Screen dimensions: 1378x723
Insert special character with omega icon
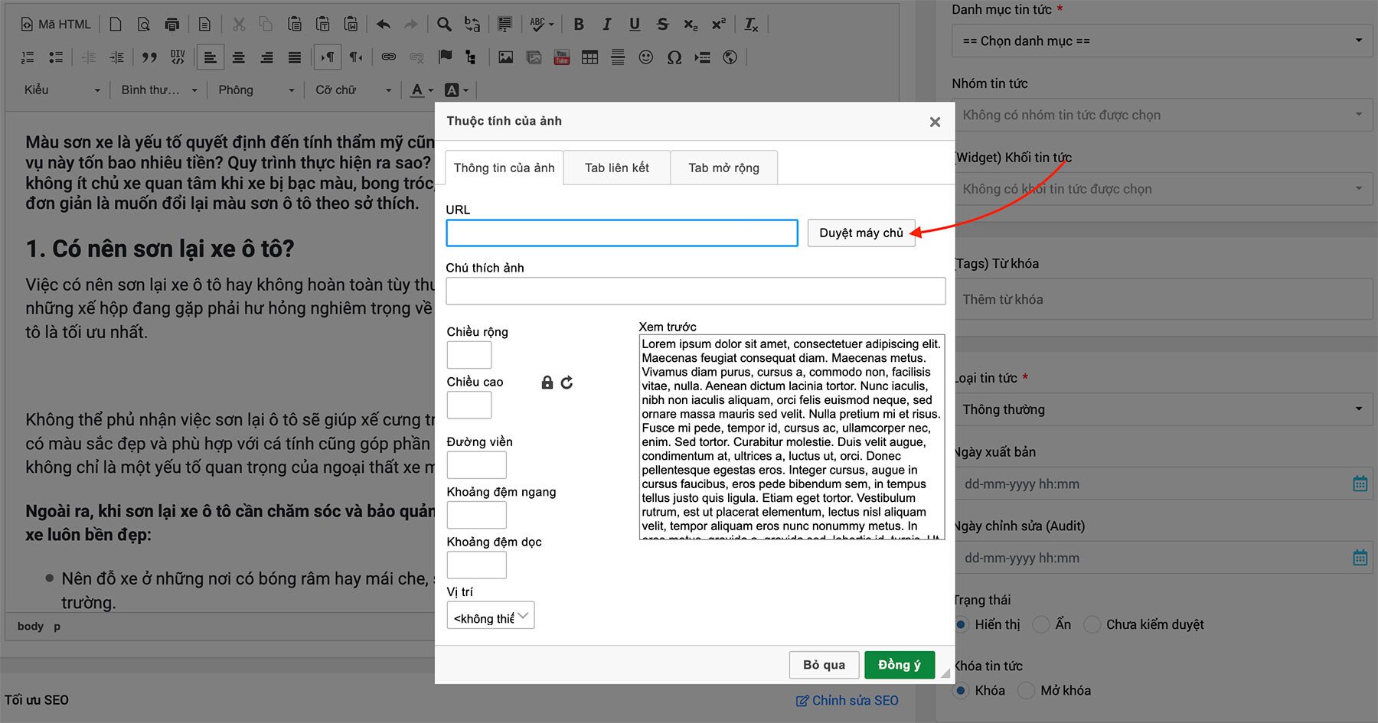(674, 57)
